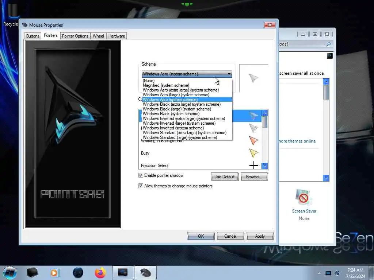Switch to Personalization window taskbar button

[x=123, y=273]
